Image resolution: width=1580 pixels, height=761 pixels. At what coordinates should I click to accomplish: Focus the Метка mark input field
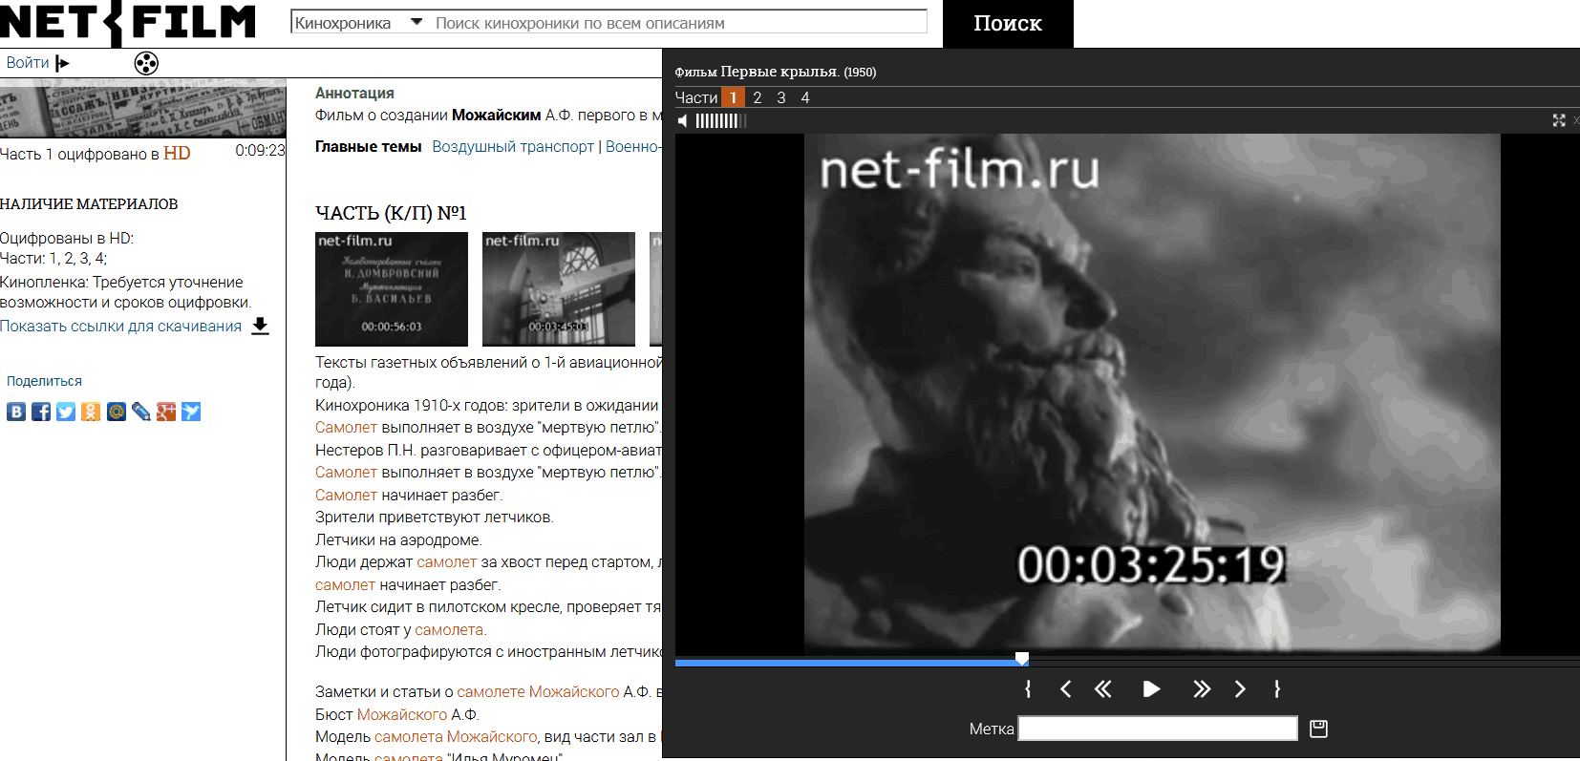point(1158,729)
